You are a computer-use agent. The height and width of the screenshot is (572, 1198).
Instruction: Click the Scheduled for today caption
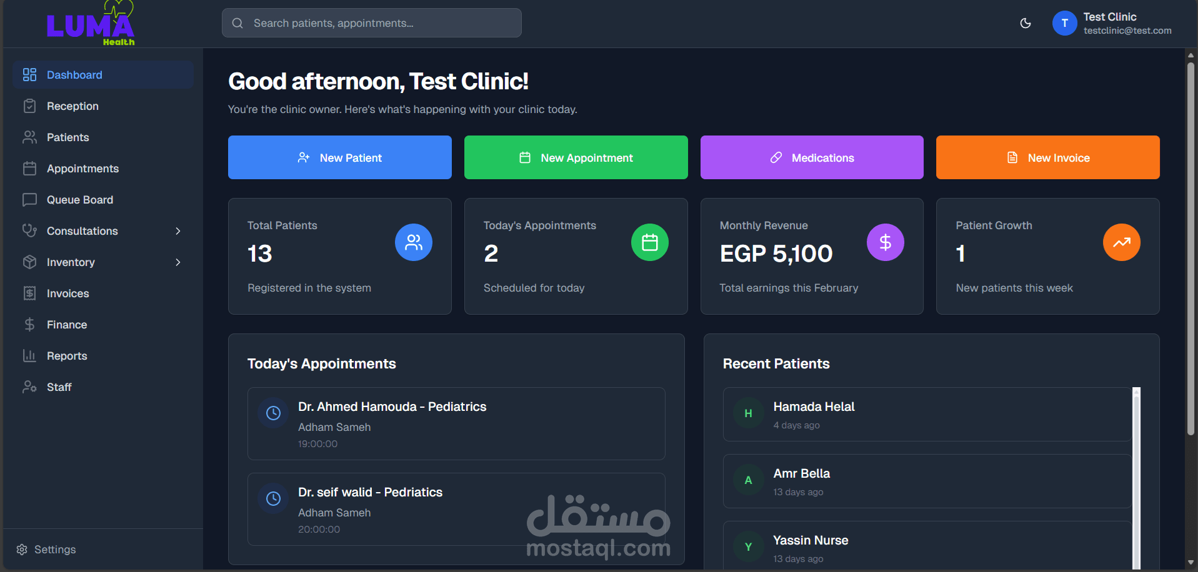coord(534,288)
